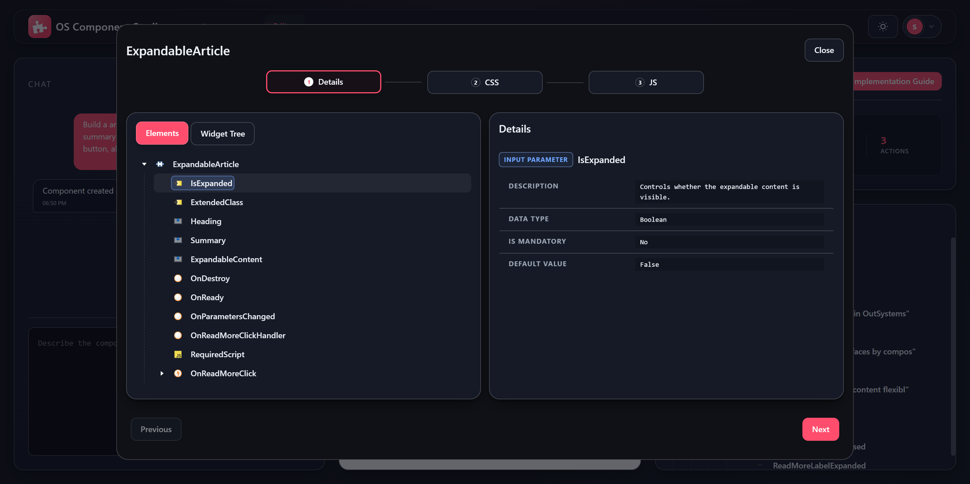This screenshot has height=484, width=970.
Task: Click the Next button
Action: pos(821,429)
